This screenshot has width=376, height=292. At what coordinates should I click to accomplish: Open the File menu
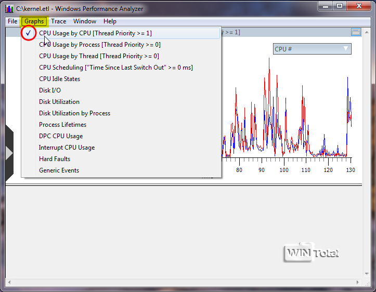[12, 21]
